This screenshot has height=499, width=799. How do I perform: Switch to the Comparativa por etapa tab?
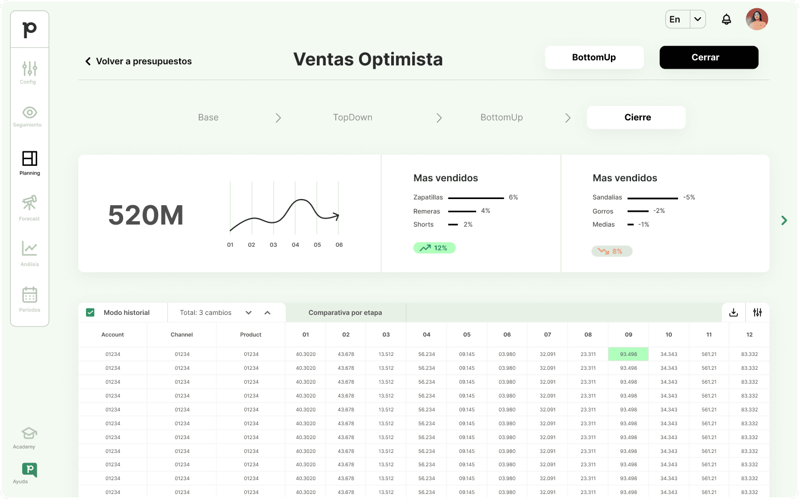(x=345, y=313)
